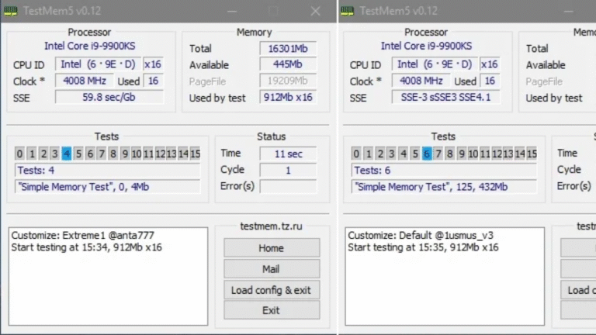
Task: Click the CPU ID field in right window
Action: tap(435, 64)
